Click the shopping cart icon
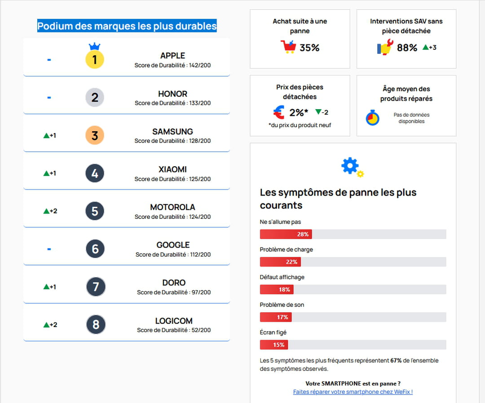The height and width of the screenshot is (403, 485). coord(288,47)
